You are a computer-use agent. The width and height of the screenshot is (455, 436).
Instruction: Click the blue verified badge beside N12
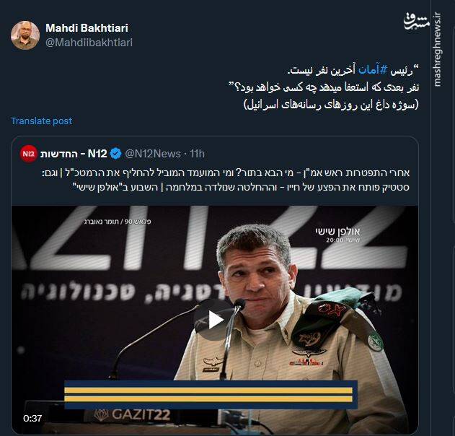(x=116, y=153)
